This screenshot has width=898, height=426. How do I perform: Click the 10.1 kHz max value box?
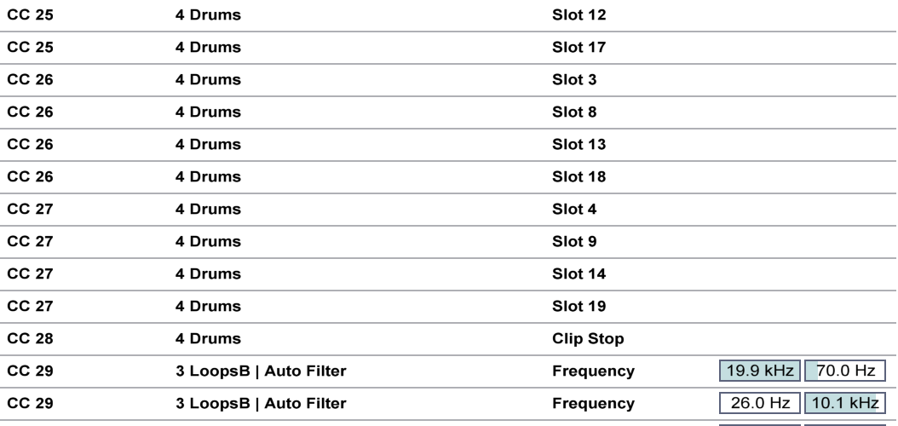(845, 403)
